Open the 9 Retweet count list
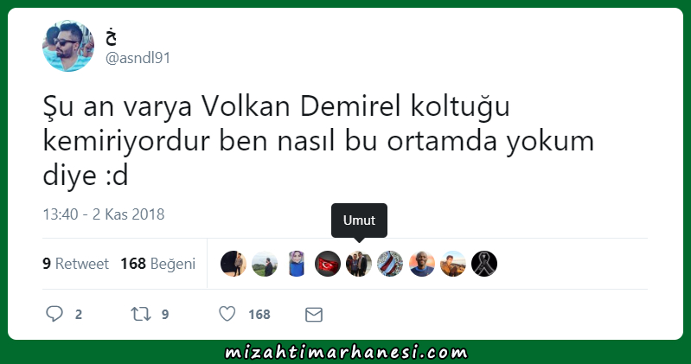691x364 pixels. 75,264
